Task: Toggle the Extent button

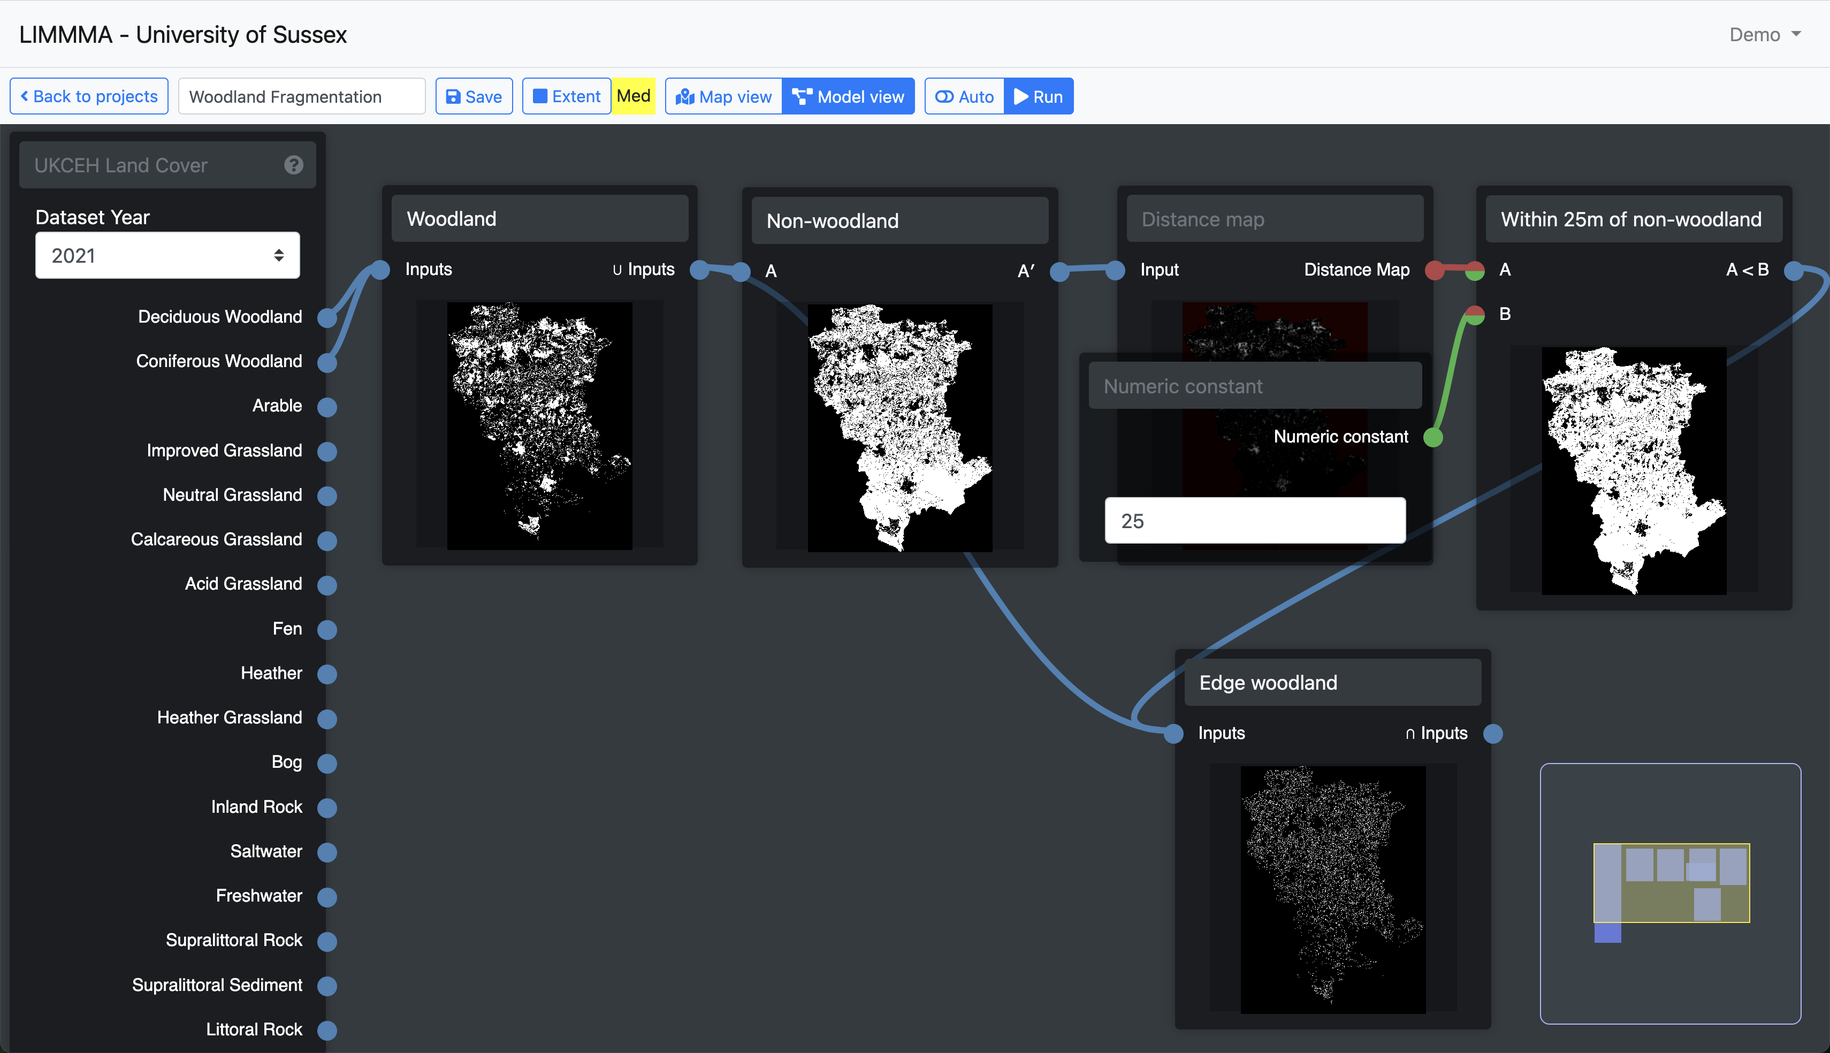Action: click(x=566, y=96)
